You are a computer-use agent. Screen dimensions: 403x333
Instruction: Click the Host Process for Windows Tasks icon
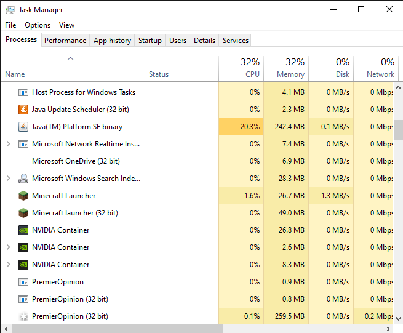tap(23, 92)
